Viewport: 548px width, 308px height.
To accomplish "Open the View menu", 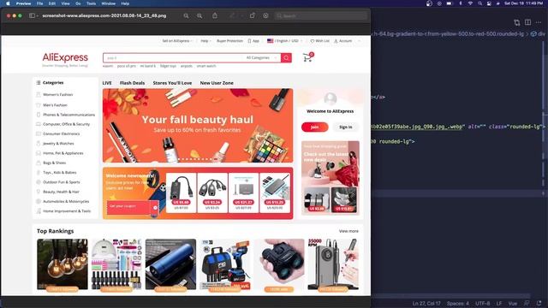I will tap(65, 3).
